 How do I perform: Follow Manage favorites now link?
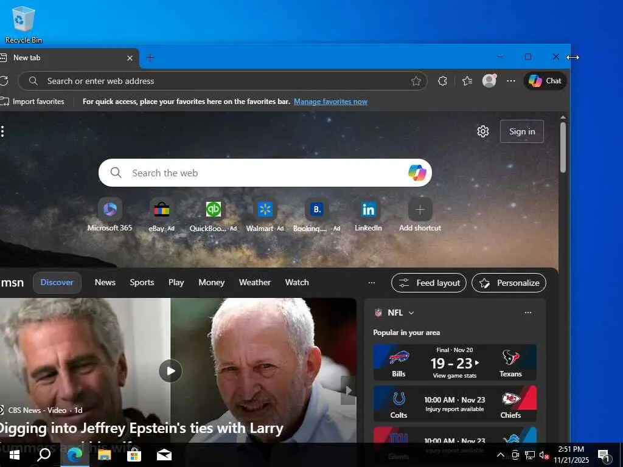(330, 102)
